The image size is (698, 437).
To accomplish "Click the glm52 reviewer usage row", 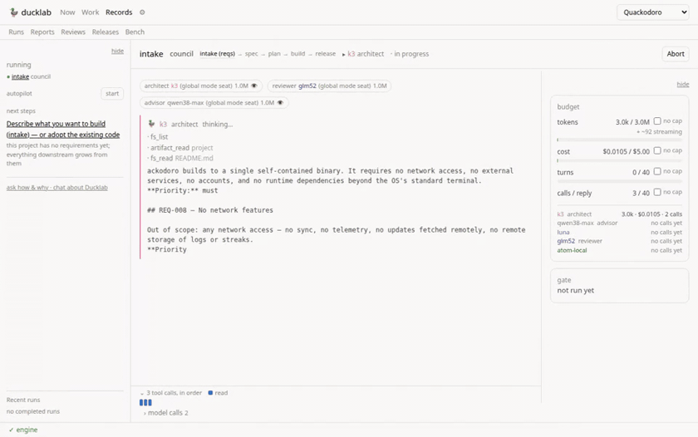I will pos(619,241).
